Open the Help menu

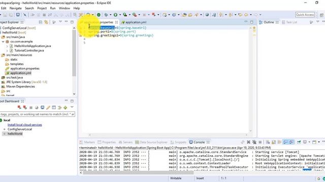[77, 8]
